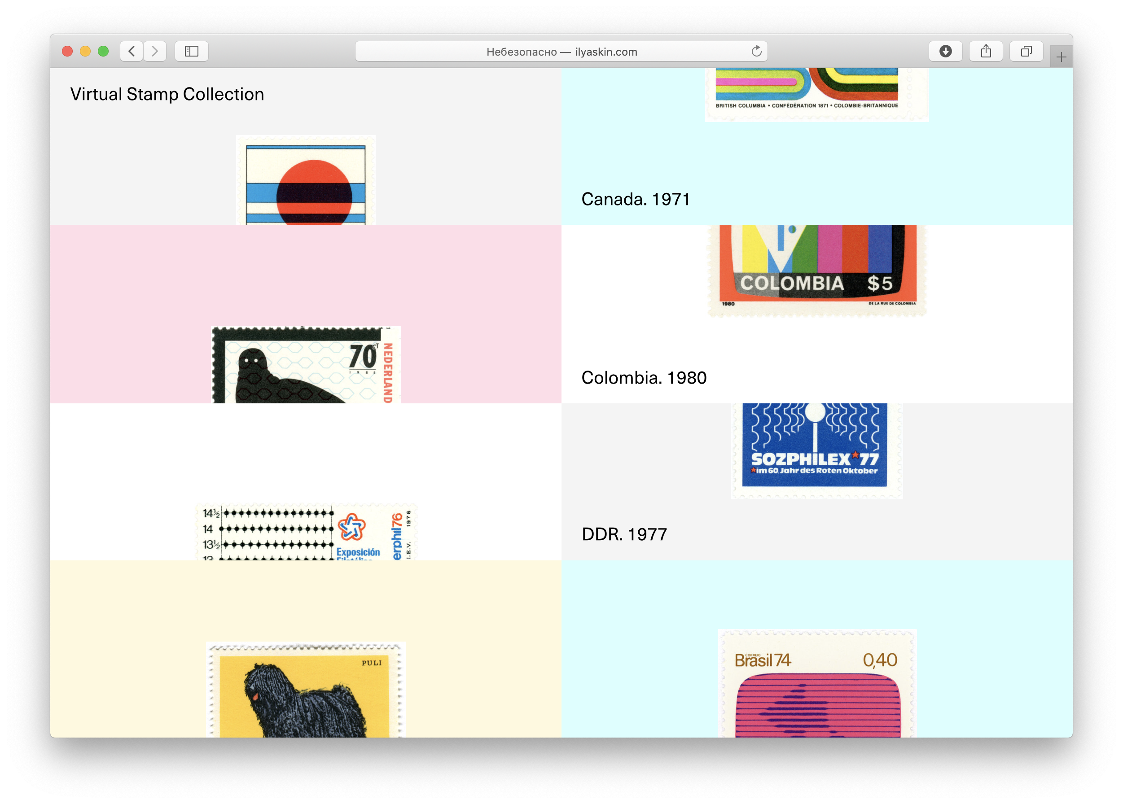Click the Safari back arrow button
Screen dimensions: 1123x804
131,51
